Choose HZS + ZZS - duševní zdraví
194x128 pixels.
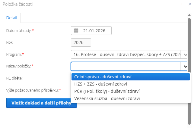pyautogui.click(x=100, y=84)
